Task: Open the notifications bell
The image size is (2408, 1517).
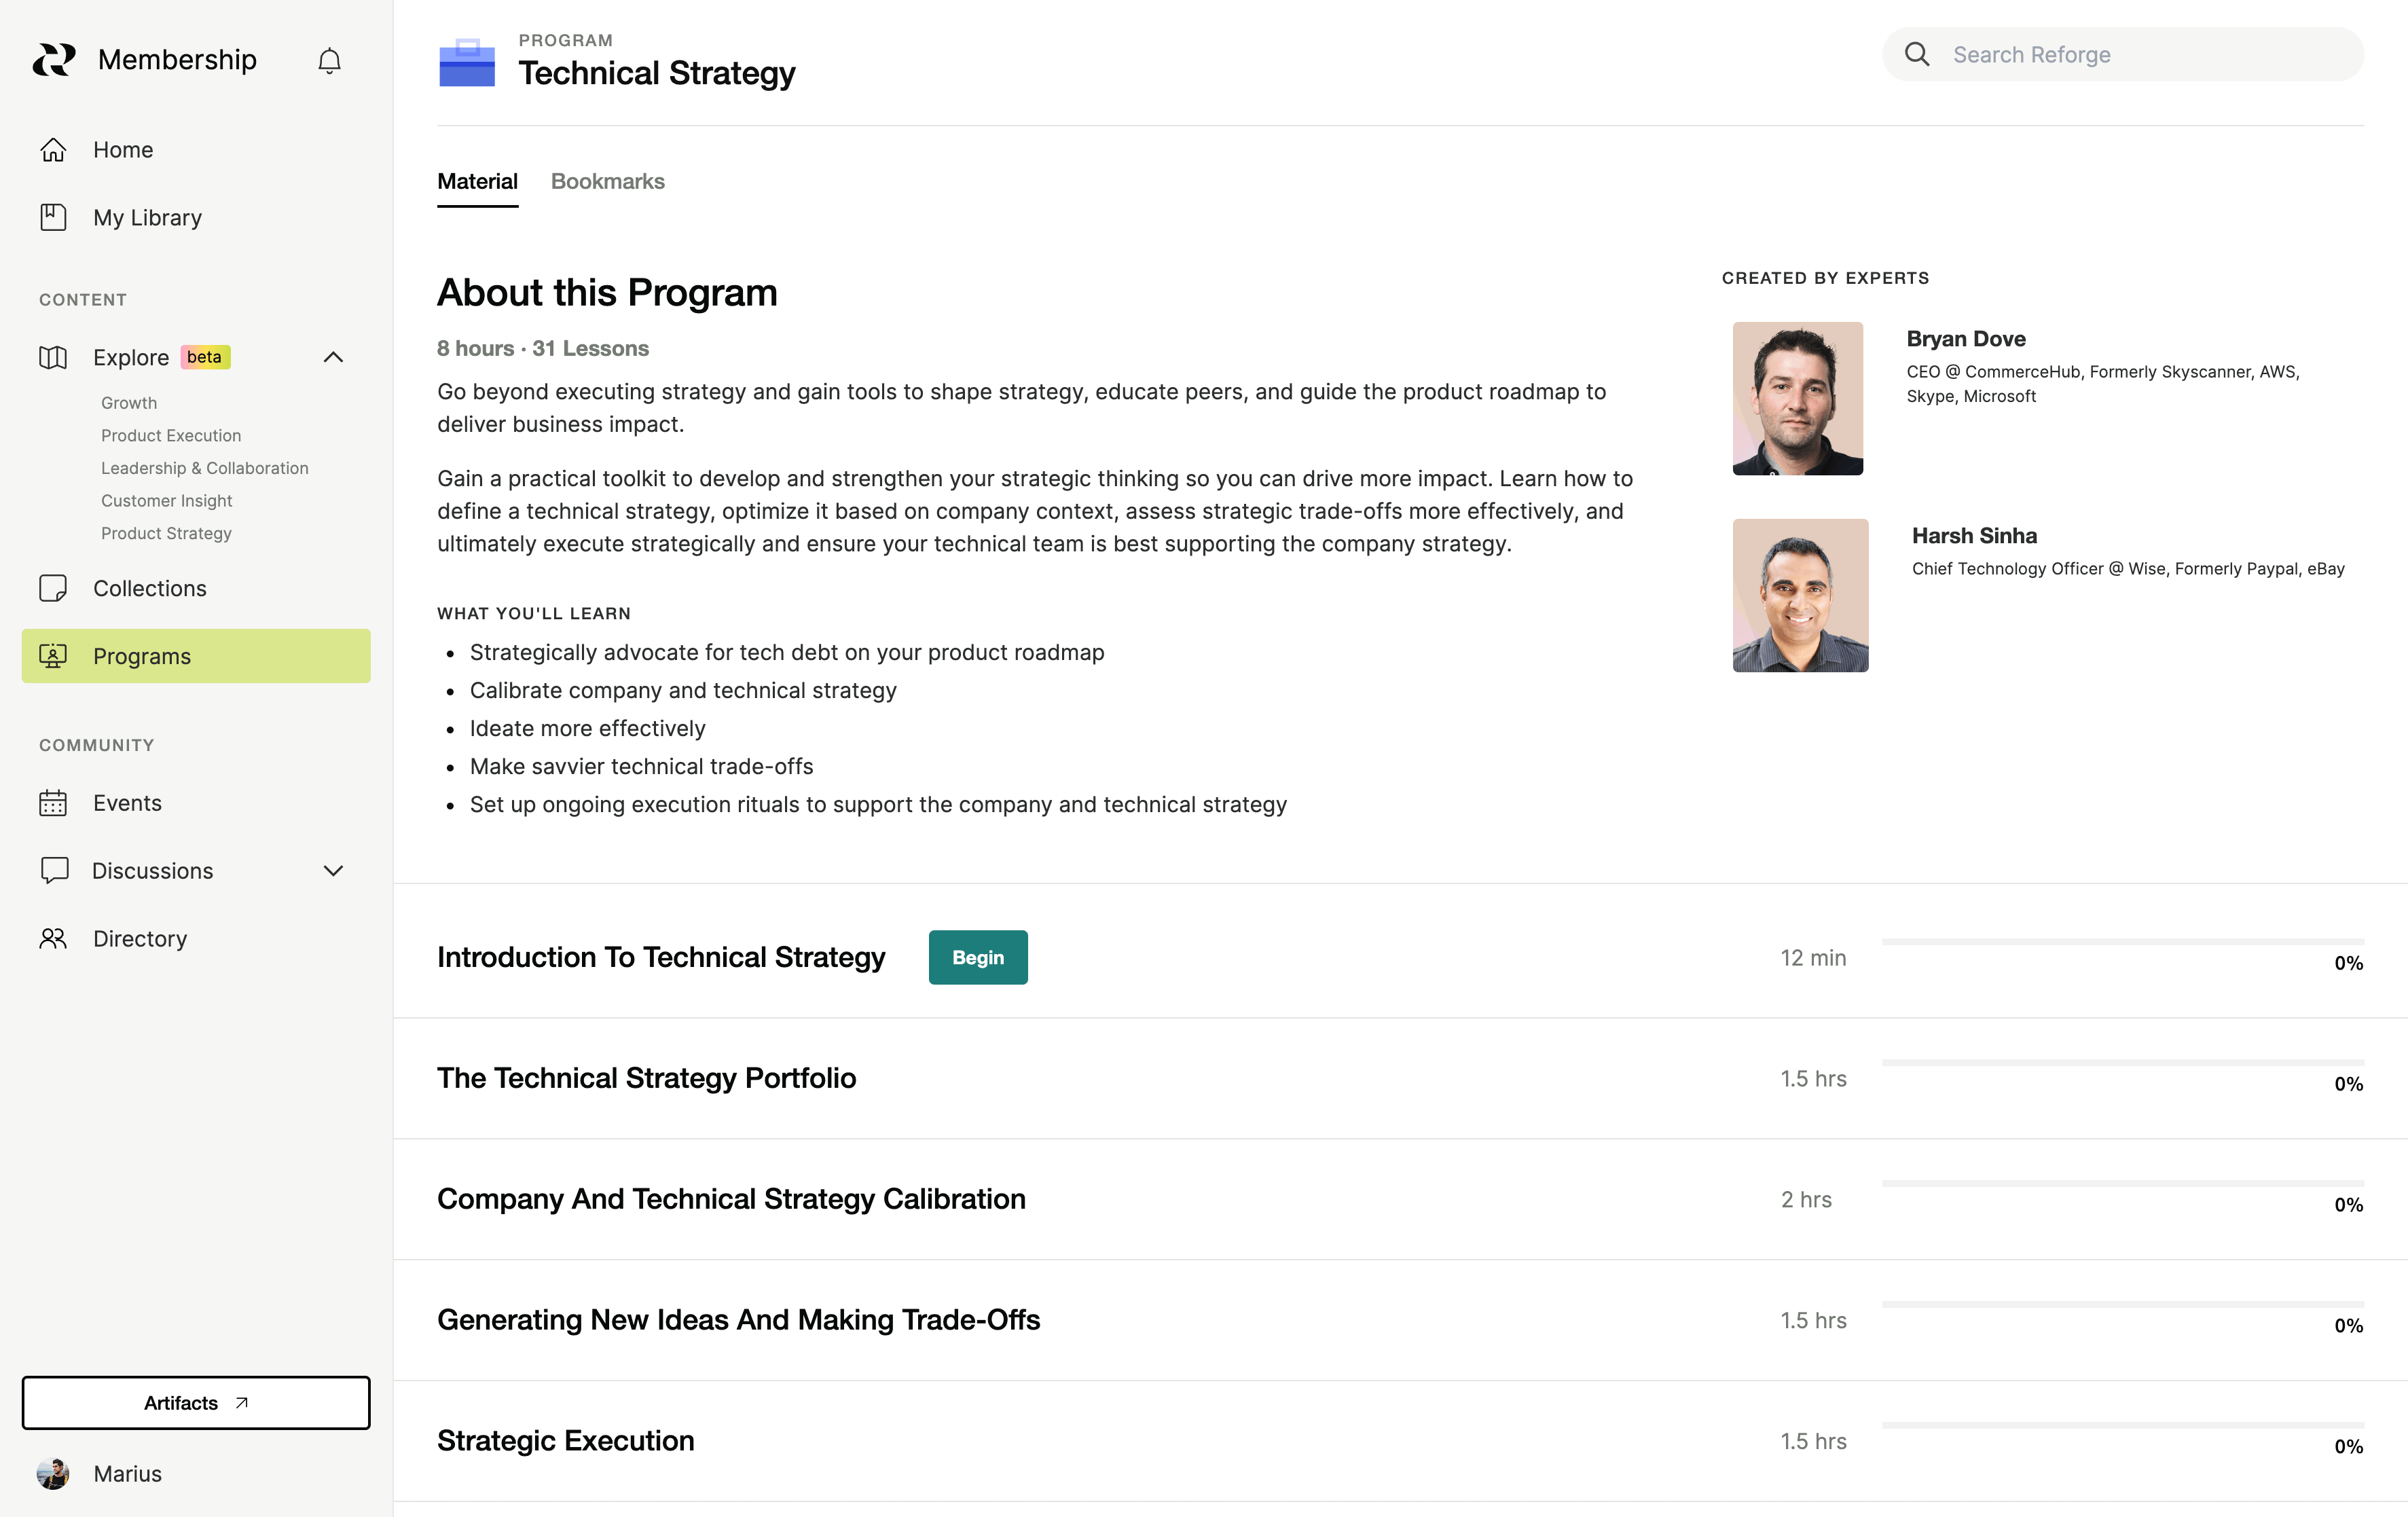Action: pos(330,59)
